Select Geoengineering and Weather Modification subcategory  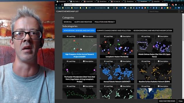coord(153,31)
